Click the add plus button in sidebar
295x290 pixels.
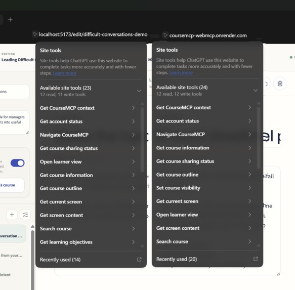tap(12, 215)
